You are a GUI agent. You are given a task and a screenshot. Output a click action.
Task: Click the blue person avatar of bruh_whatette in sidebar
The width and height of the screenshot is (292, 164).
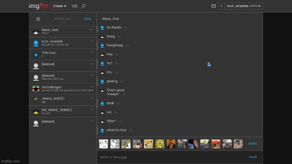coord(36,43)
